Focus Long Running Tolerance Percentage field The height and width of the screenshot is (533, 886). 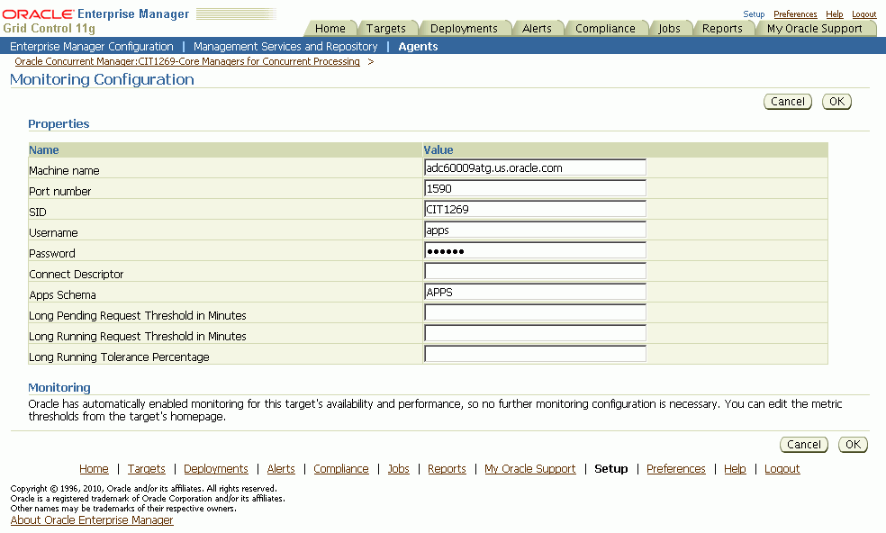click(535, 355)
